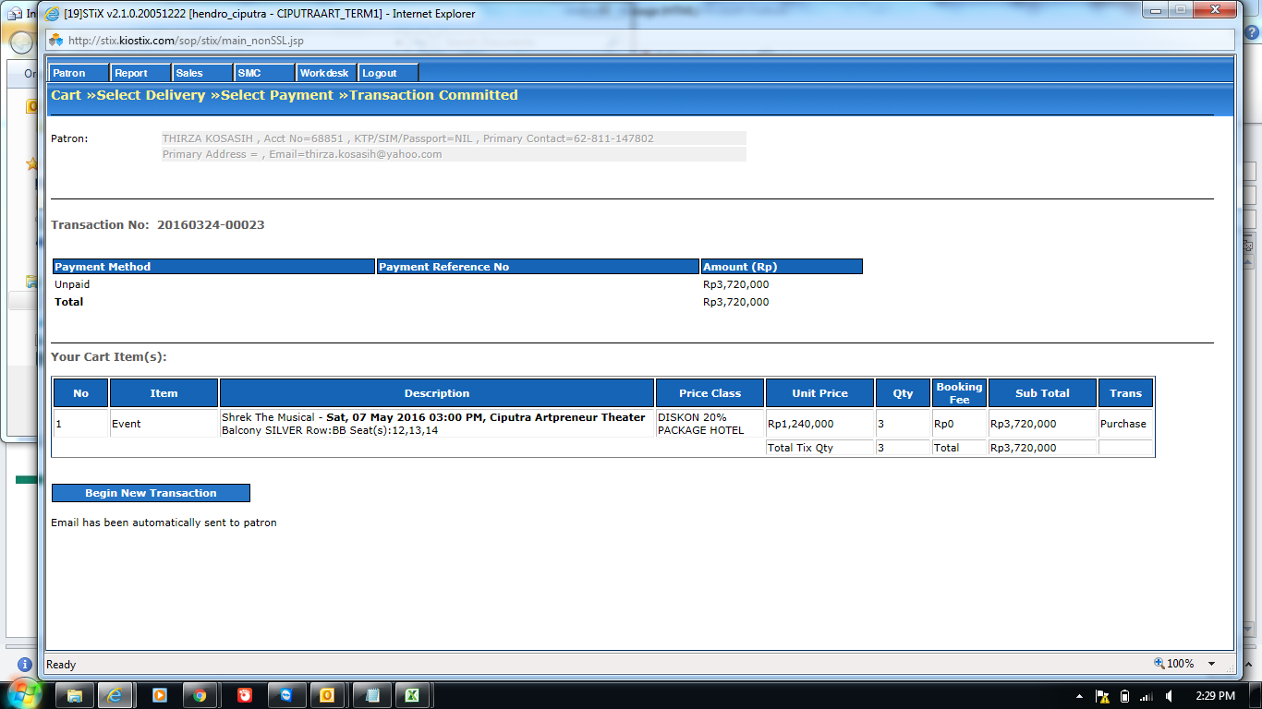
Task: Expand the zoom level dropdown arrow
Action: tap(1211, 664)
